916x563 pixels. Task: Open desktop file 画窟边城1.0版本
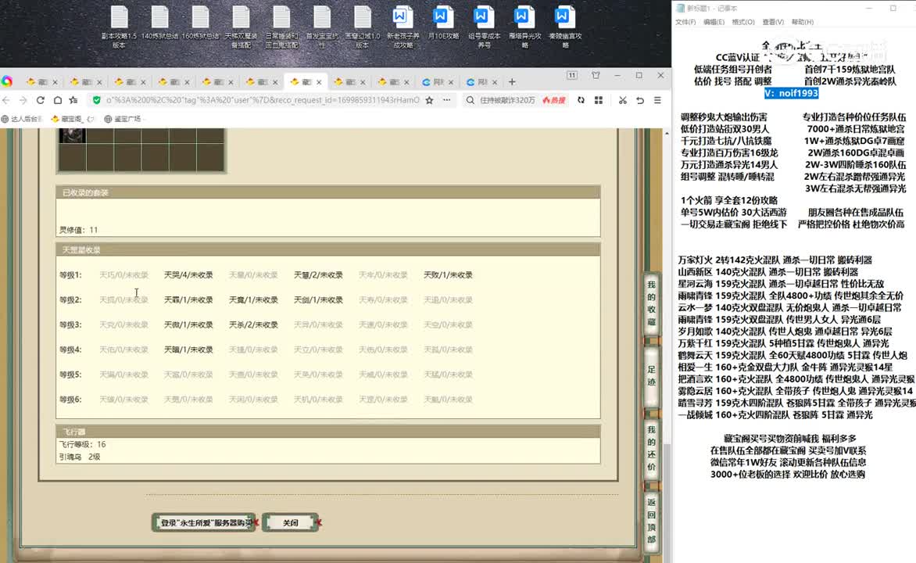tap(362, 27)
